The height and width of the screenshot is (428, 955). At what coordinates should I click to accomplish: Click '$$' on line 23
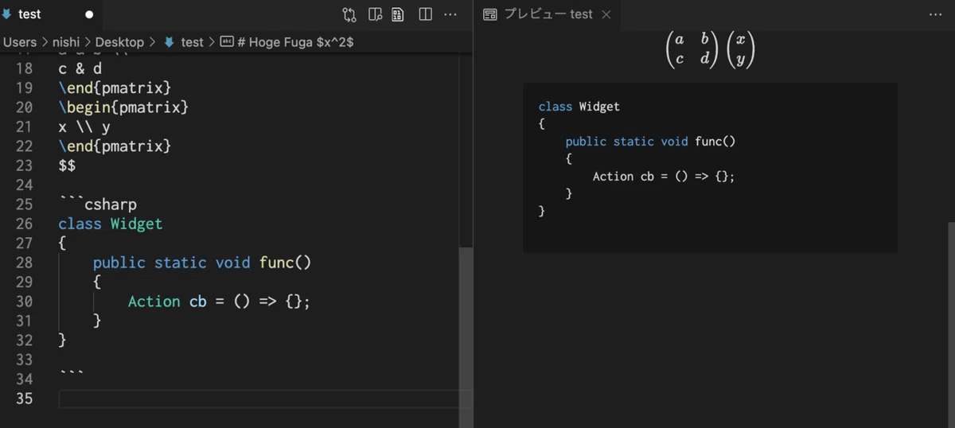pyautogui.click(x=67, y=165)
